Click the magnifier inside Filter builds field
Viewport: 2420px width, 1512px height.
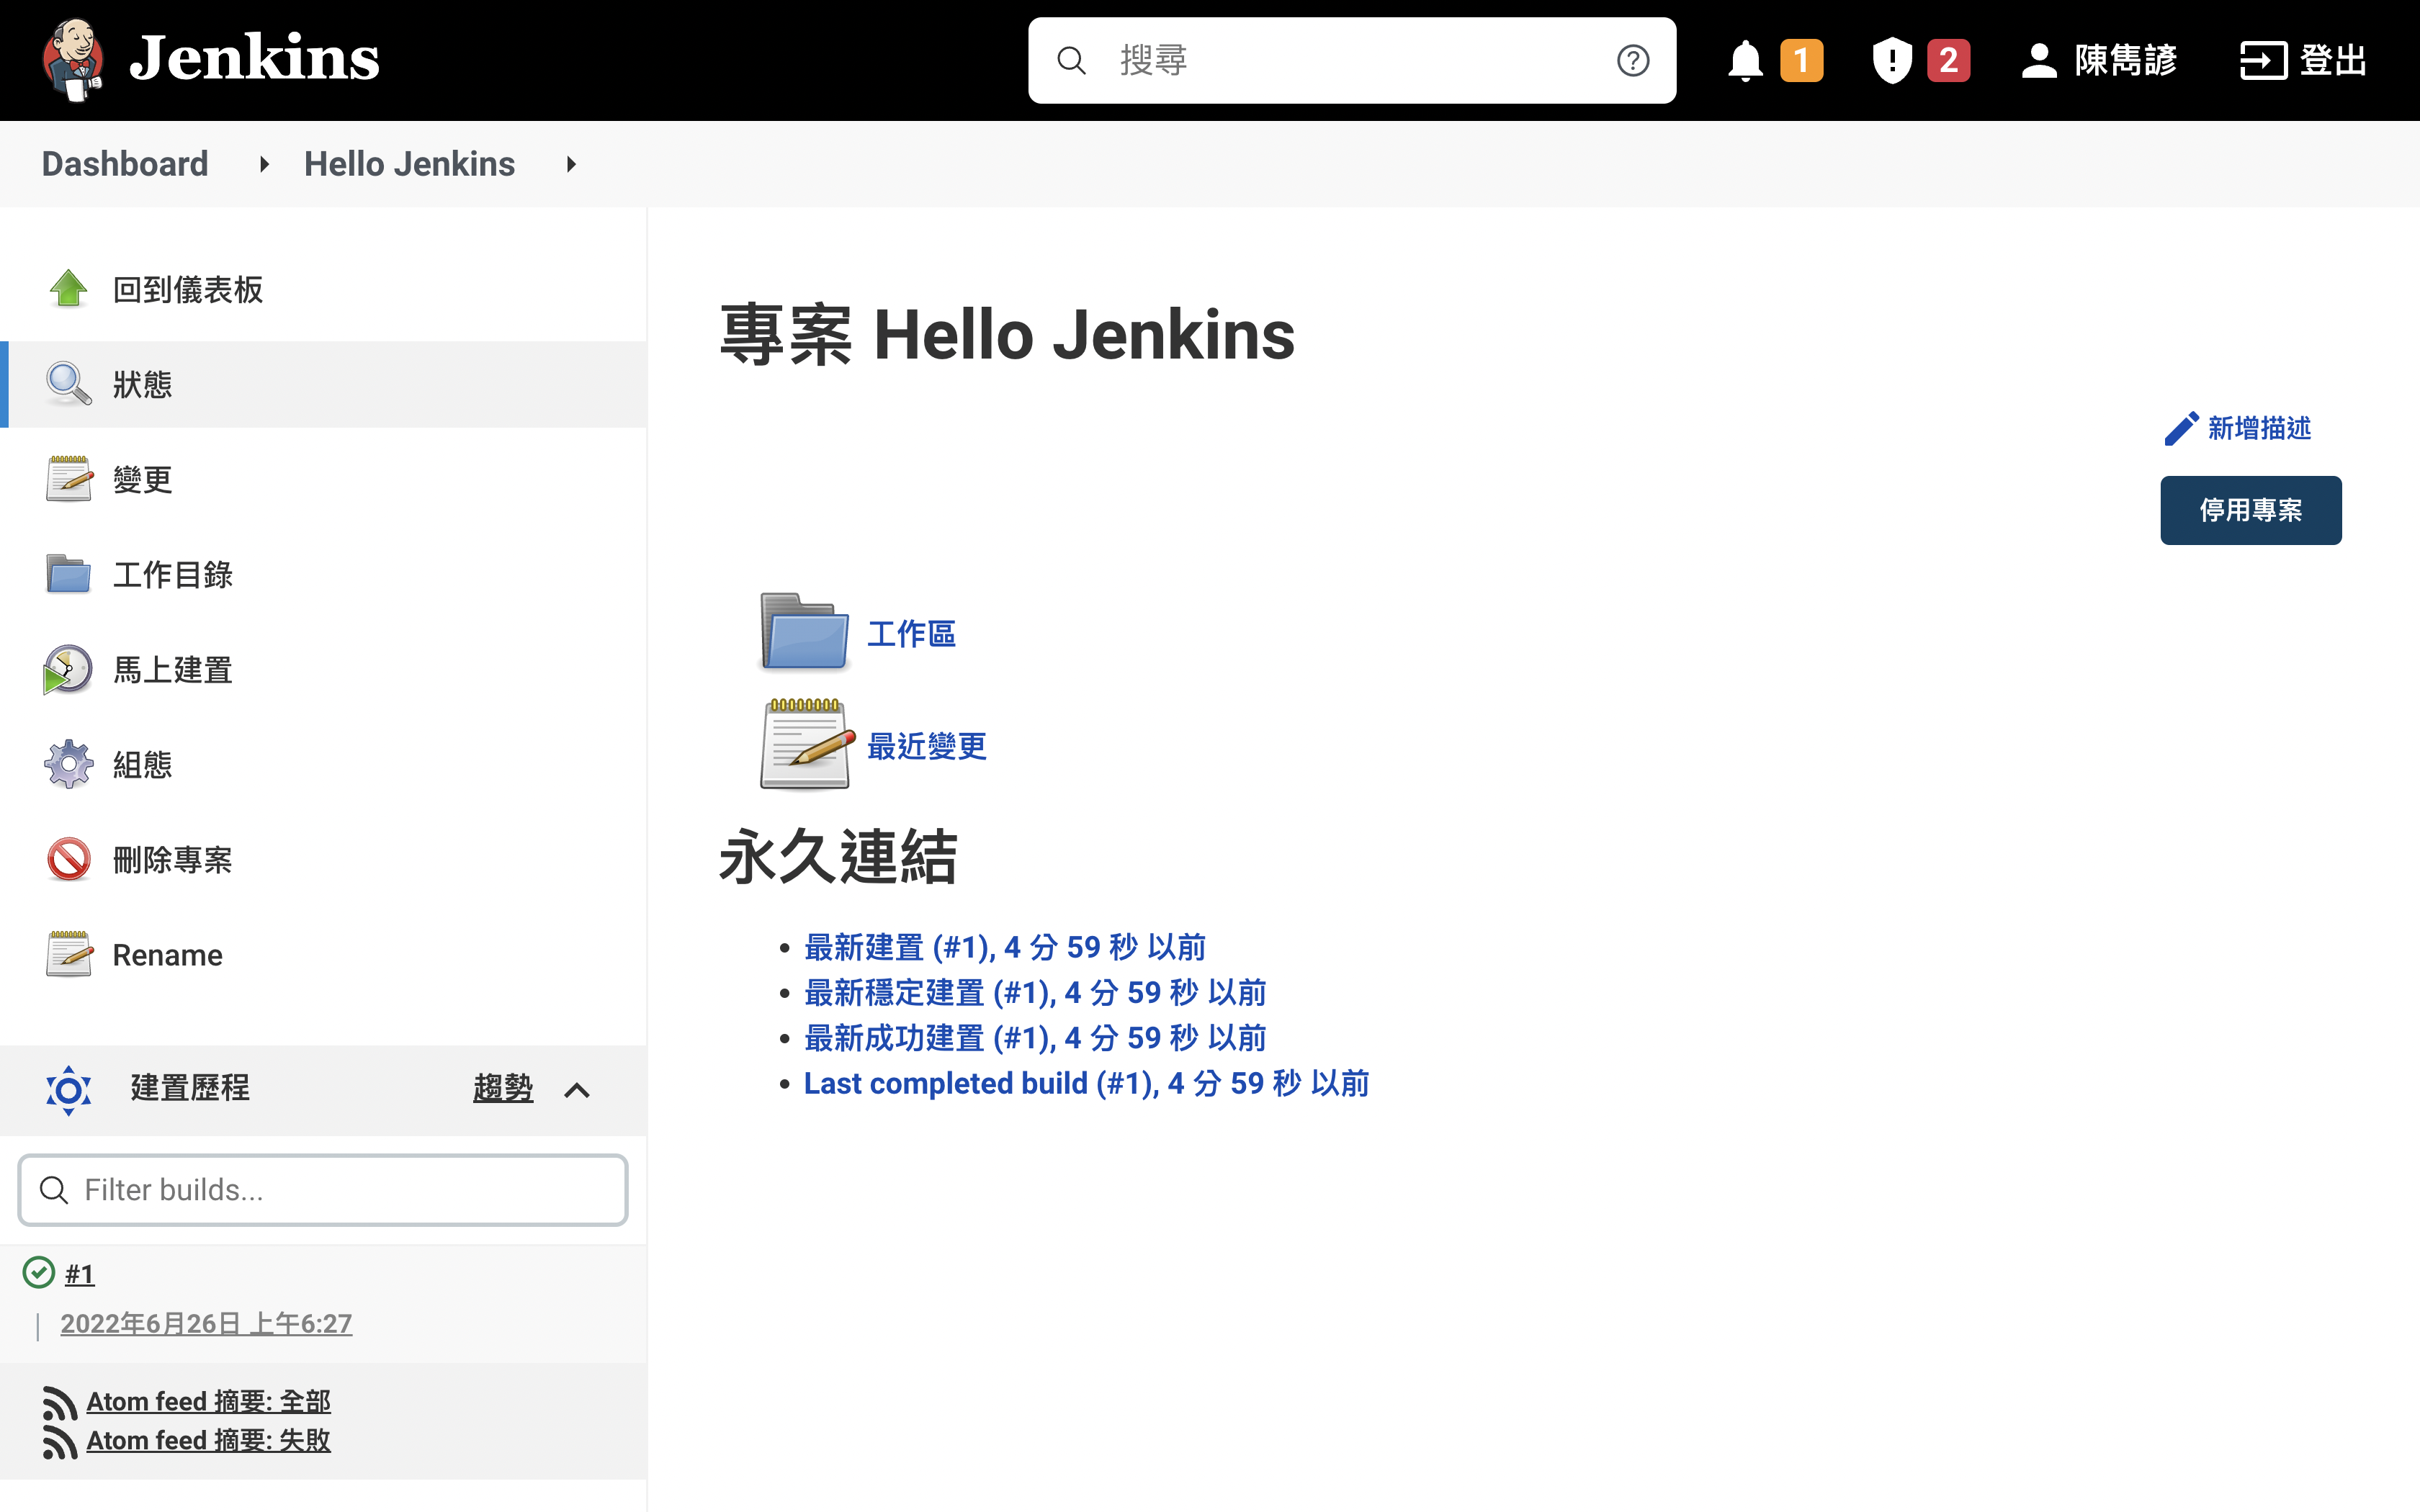[54, 1190]
